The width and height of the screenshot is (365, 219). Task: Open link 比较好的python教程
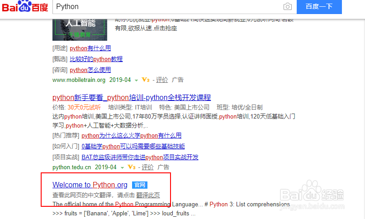96,59
